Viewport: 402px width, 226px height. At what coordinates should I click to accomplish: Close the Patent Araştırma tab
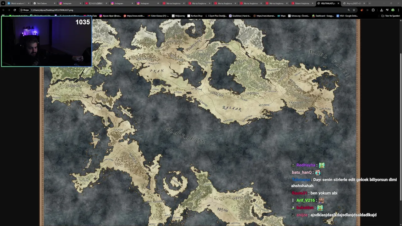313,3
